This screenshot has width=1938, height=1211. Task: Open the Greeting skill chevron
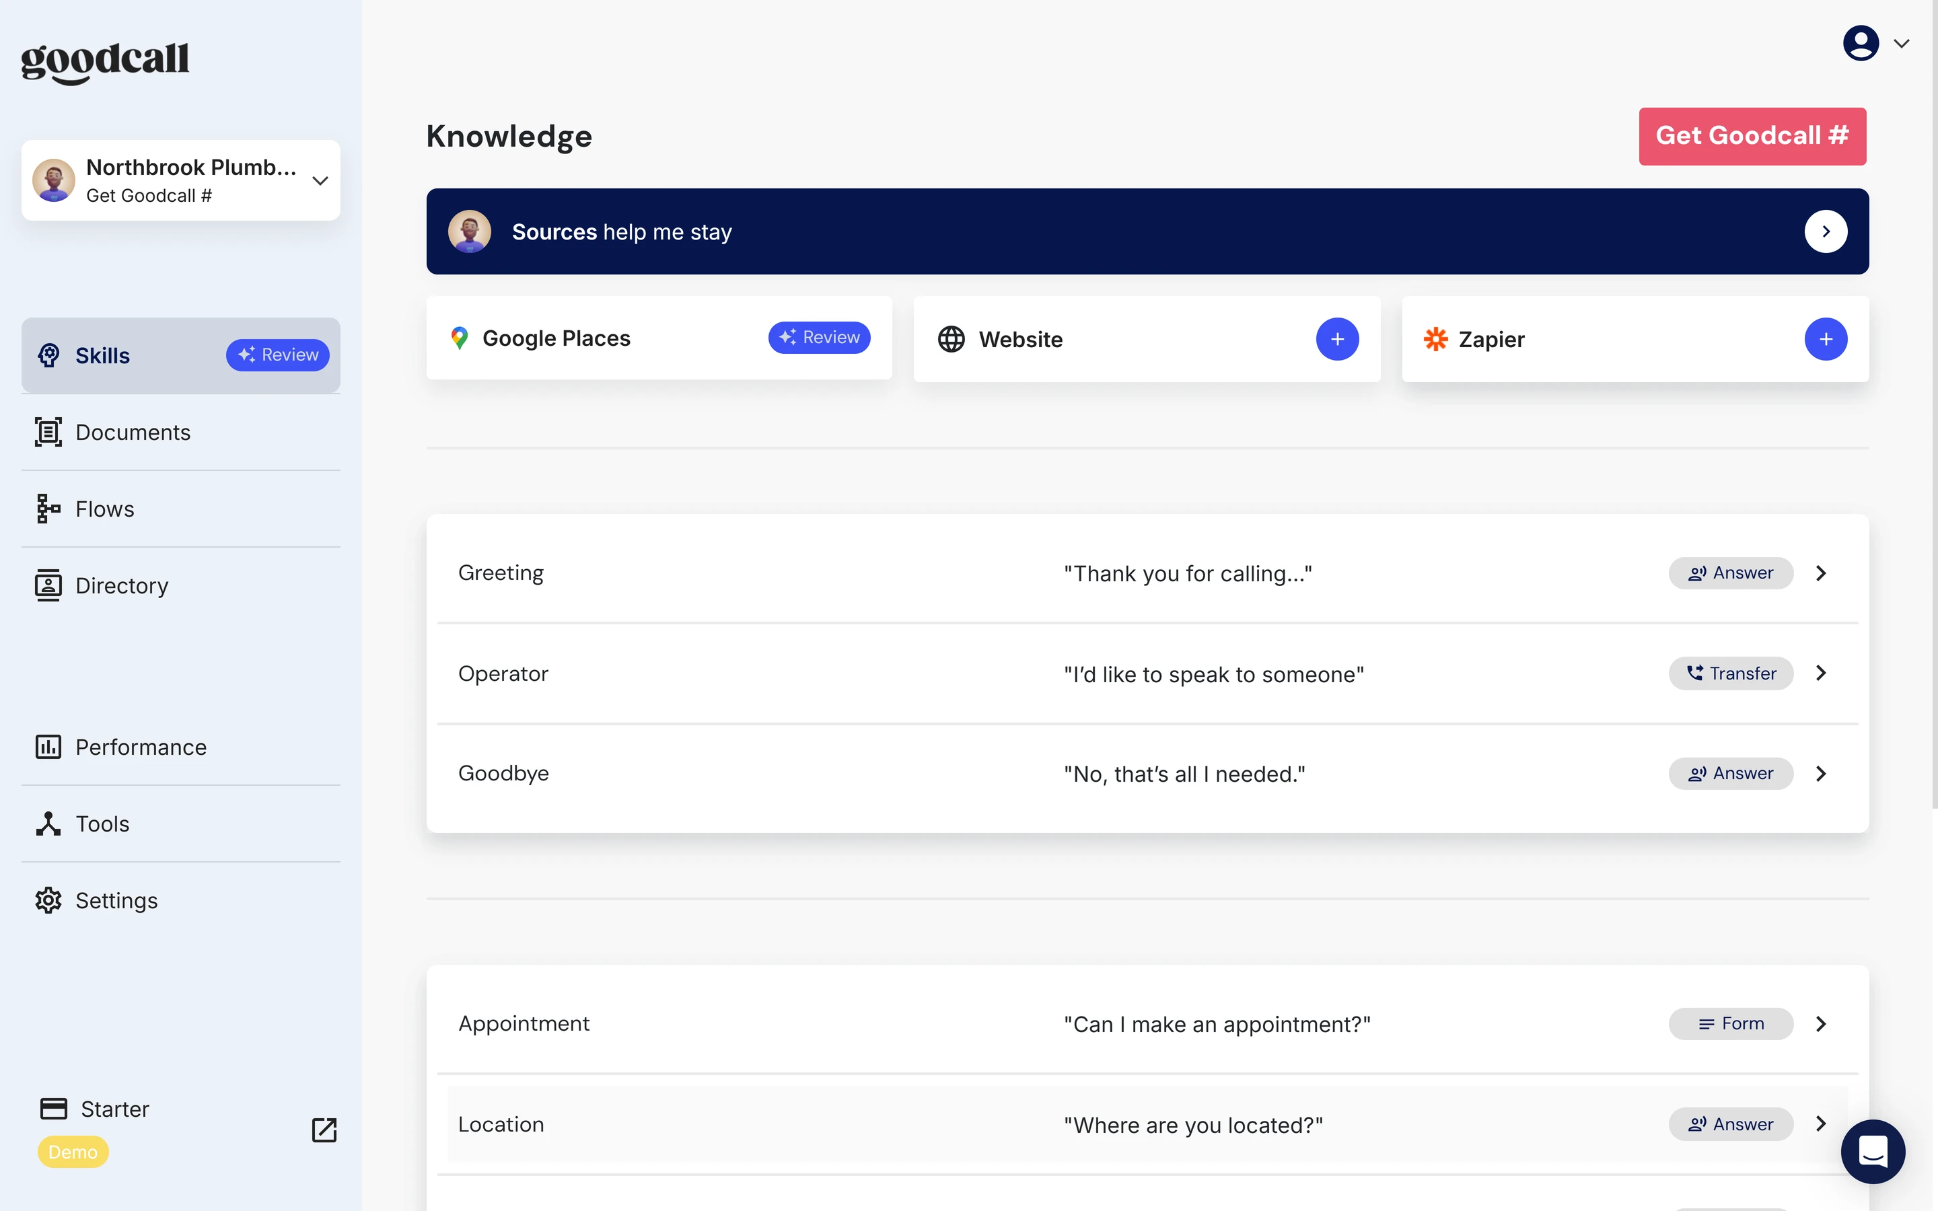point(1820,573)
